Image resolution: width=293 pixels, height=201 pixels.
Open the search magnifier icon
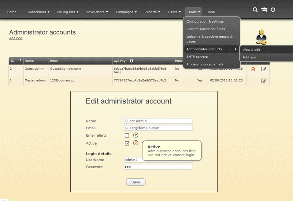point(255,10)
